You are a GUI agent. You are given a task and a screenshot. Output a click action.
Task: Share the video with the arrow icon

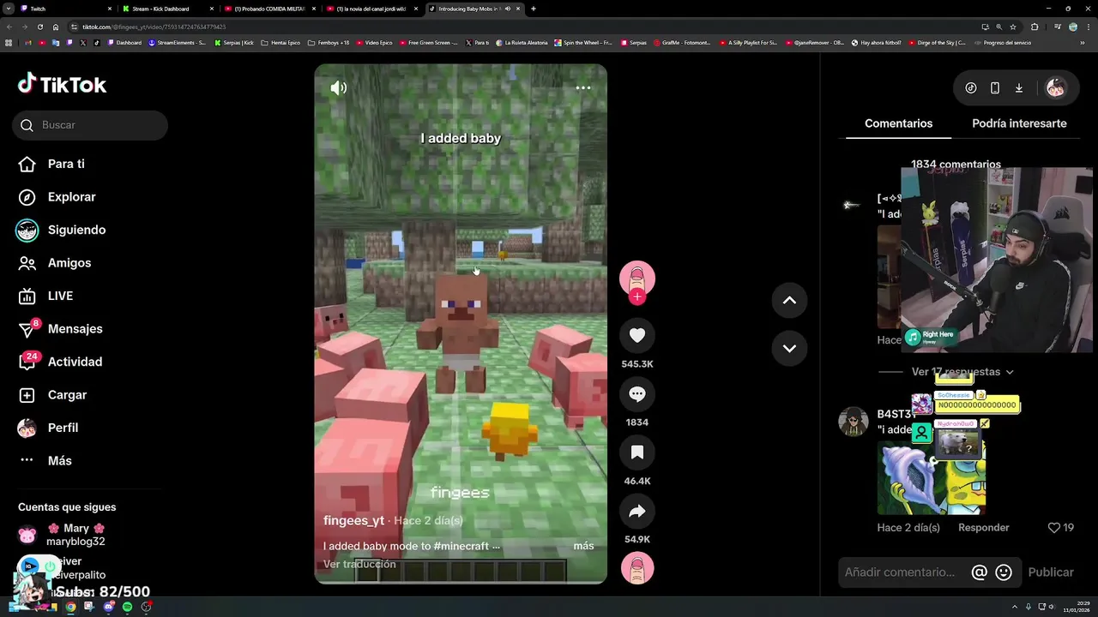(637, 511)
